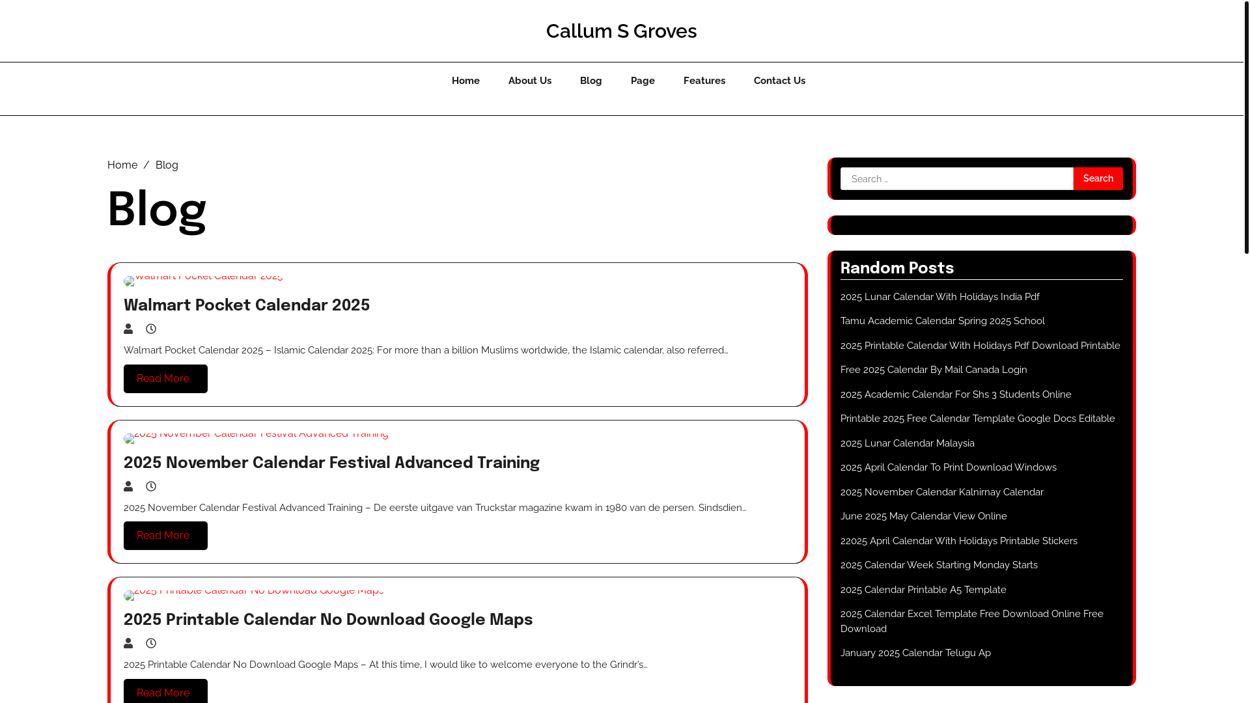The height and width of the screenshot is (703, 1250).
Task: Click the clock icon under 2025 November Calendar Festival post
Action: (x=151, y=486)
